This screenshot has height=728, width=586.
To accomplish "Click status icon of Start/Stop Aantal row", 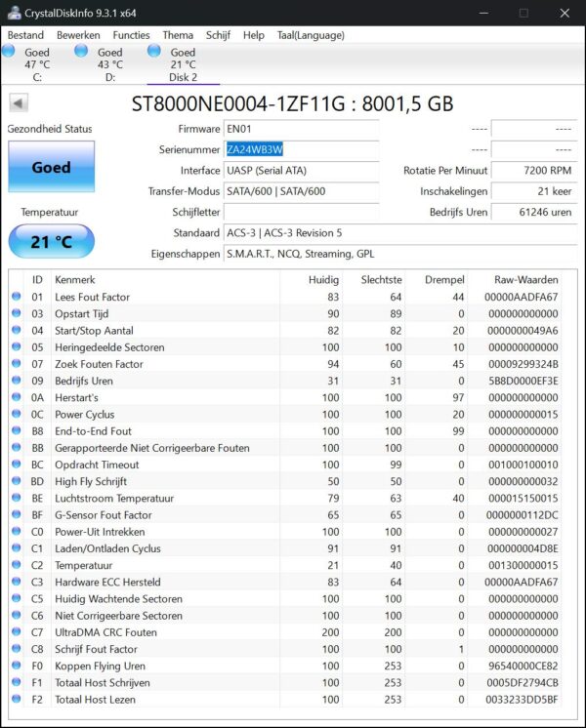I will click(x=17, y=330).
